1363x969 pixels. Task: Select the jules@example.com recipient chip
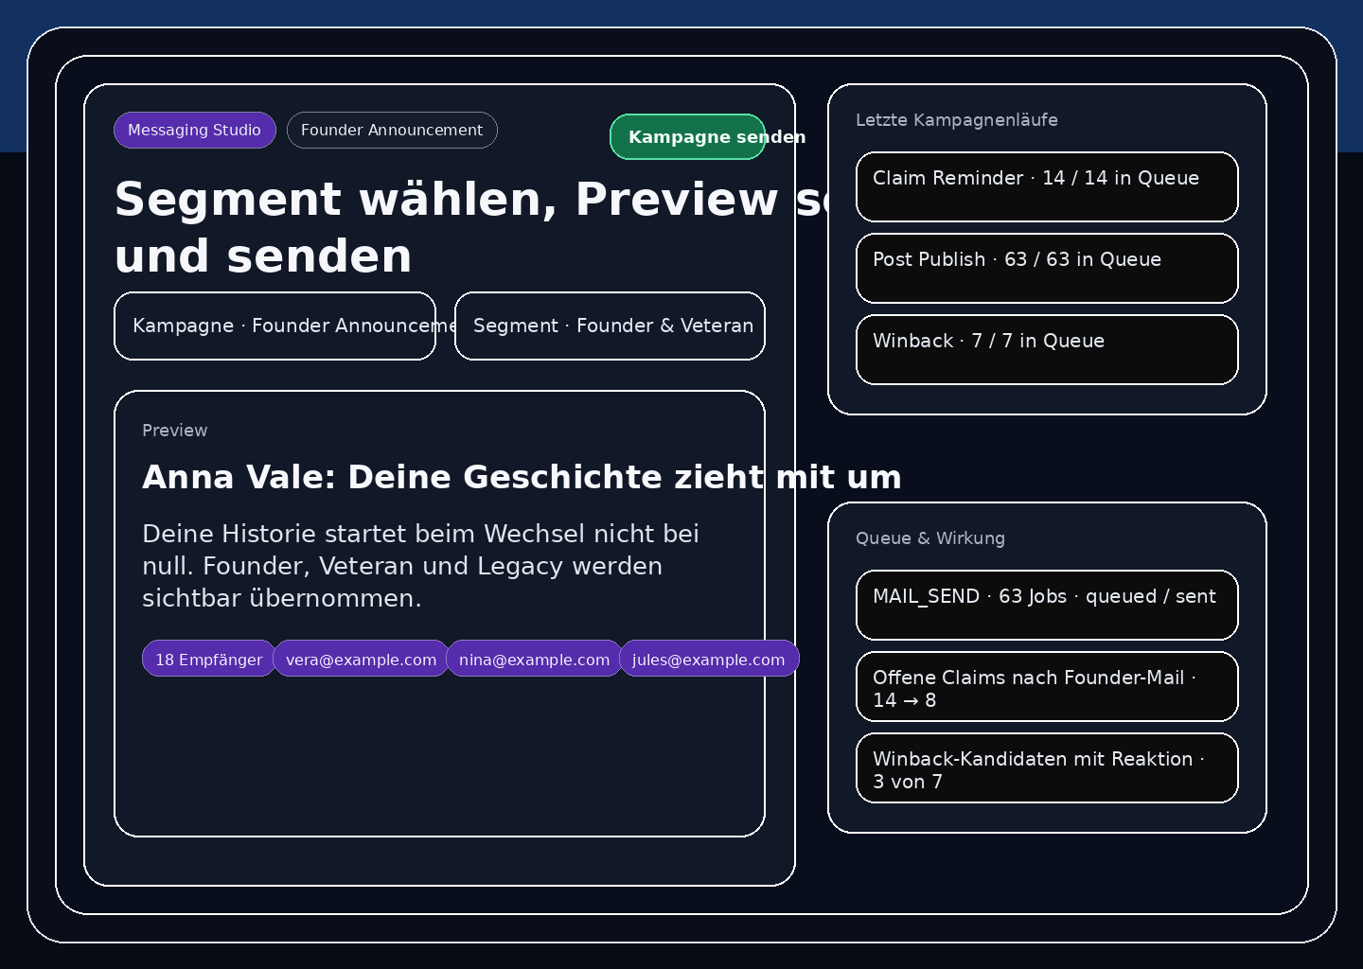(708, 660)
